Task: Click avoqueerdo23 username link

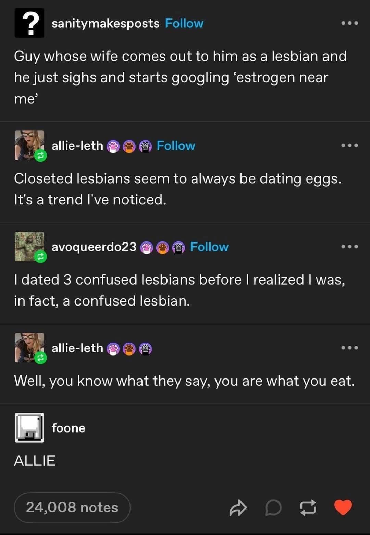Action: [94, 247]
